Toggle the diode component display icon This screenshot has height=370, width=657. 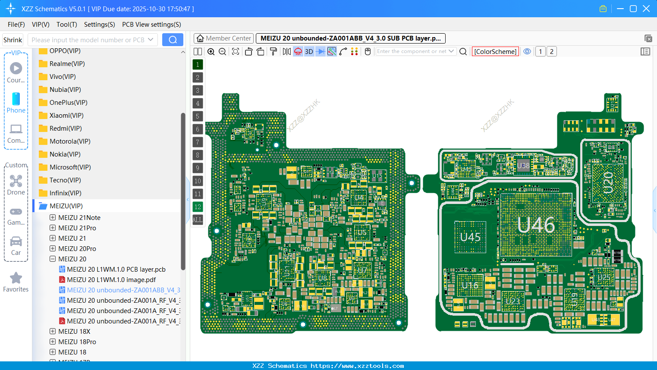pos(321,51)
